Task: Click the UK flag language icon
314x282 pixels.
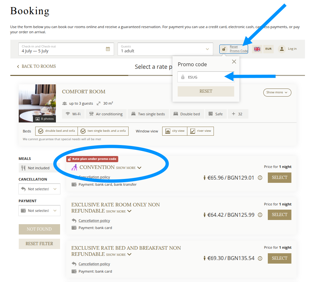Action: click(257, 49)
